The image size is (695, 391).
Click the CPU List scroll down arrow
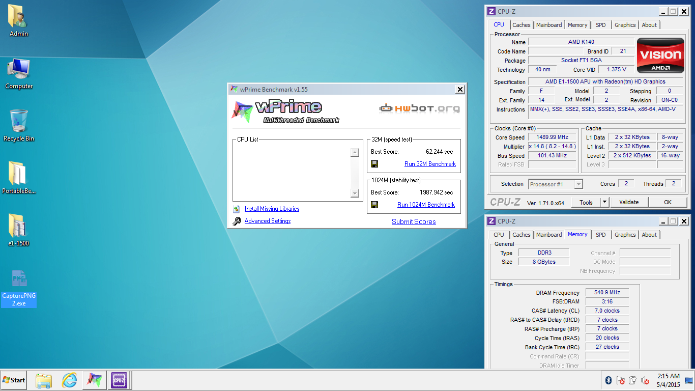point(355,193)
